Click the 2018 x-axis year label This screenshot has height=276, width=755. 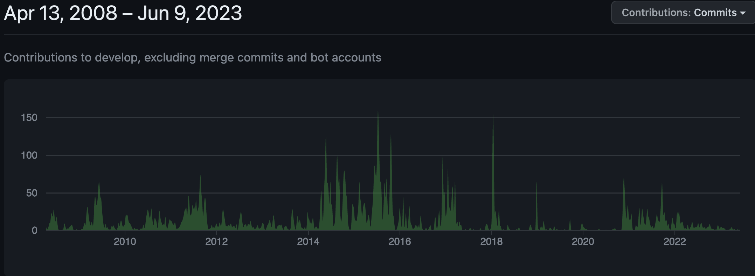pyautogui.click(x=491, y=241)
